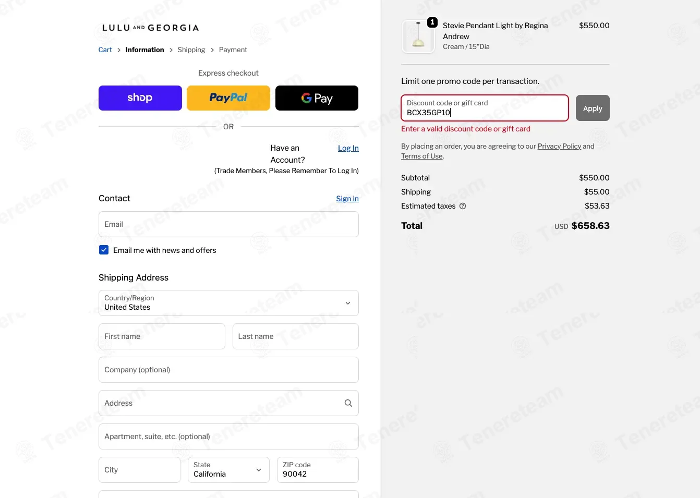Image resolution: width=700 pixels, height=498 pixels.
Task: Pay with Shop Pay button
Action: pyautogui.click(x=140, y=98)
